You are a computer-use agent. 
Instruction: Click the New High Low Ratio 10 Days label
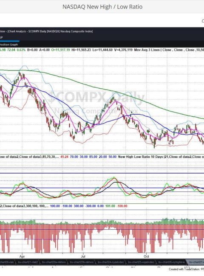point(140,157)
